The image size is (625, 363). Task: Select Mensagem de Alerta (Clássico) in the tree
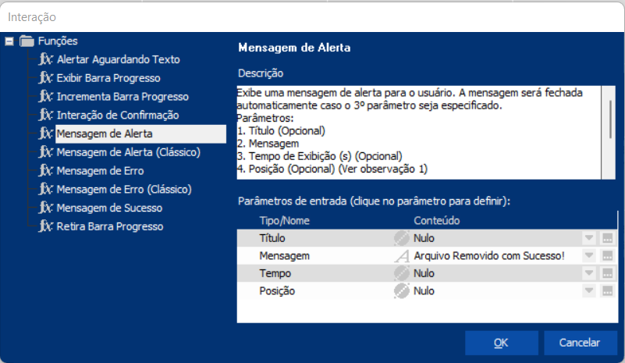[x=128, y=152]
